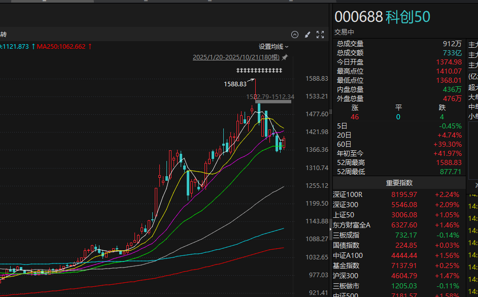Click the rising count 46 under 涨
This screenshot has height=297, width=478.
coord(355,117)
